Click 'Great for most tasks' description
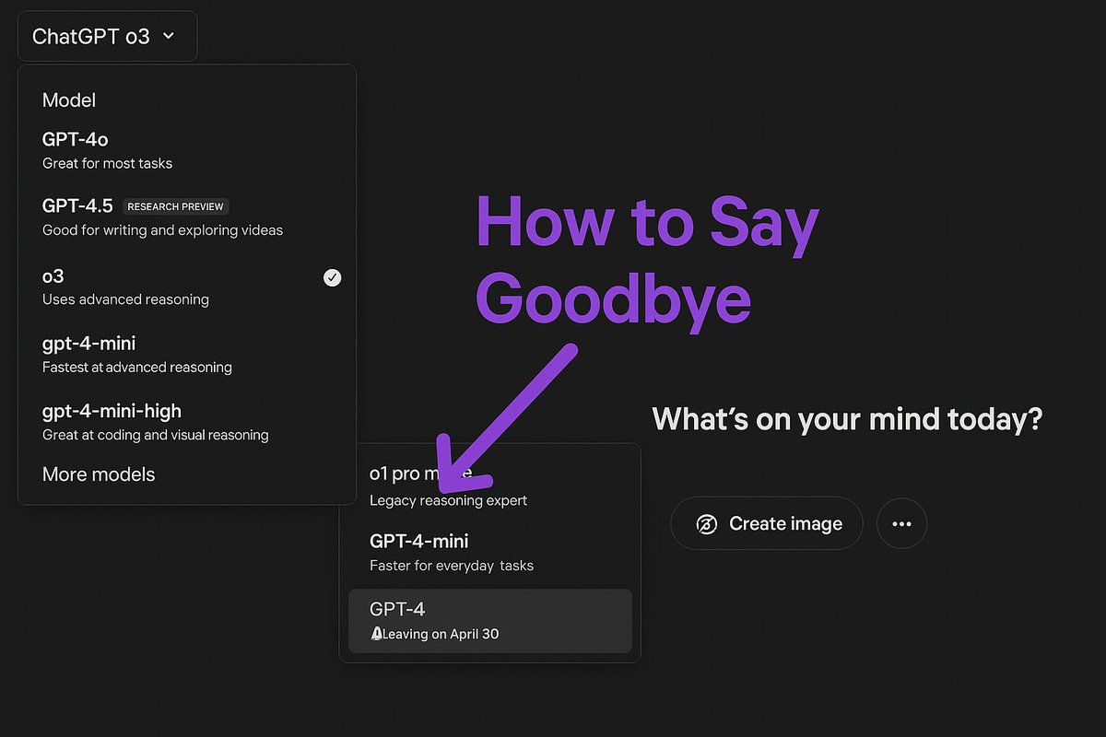The image size is (1106, 737). [x=107, y=163]
